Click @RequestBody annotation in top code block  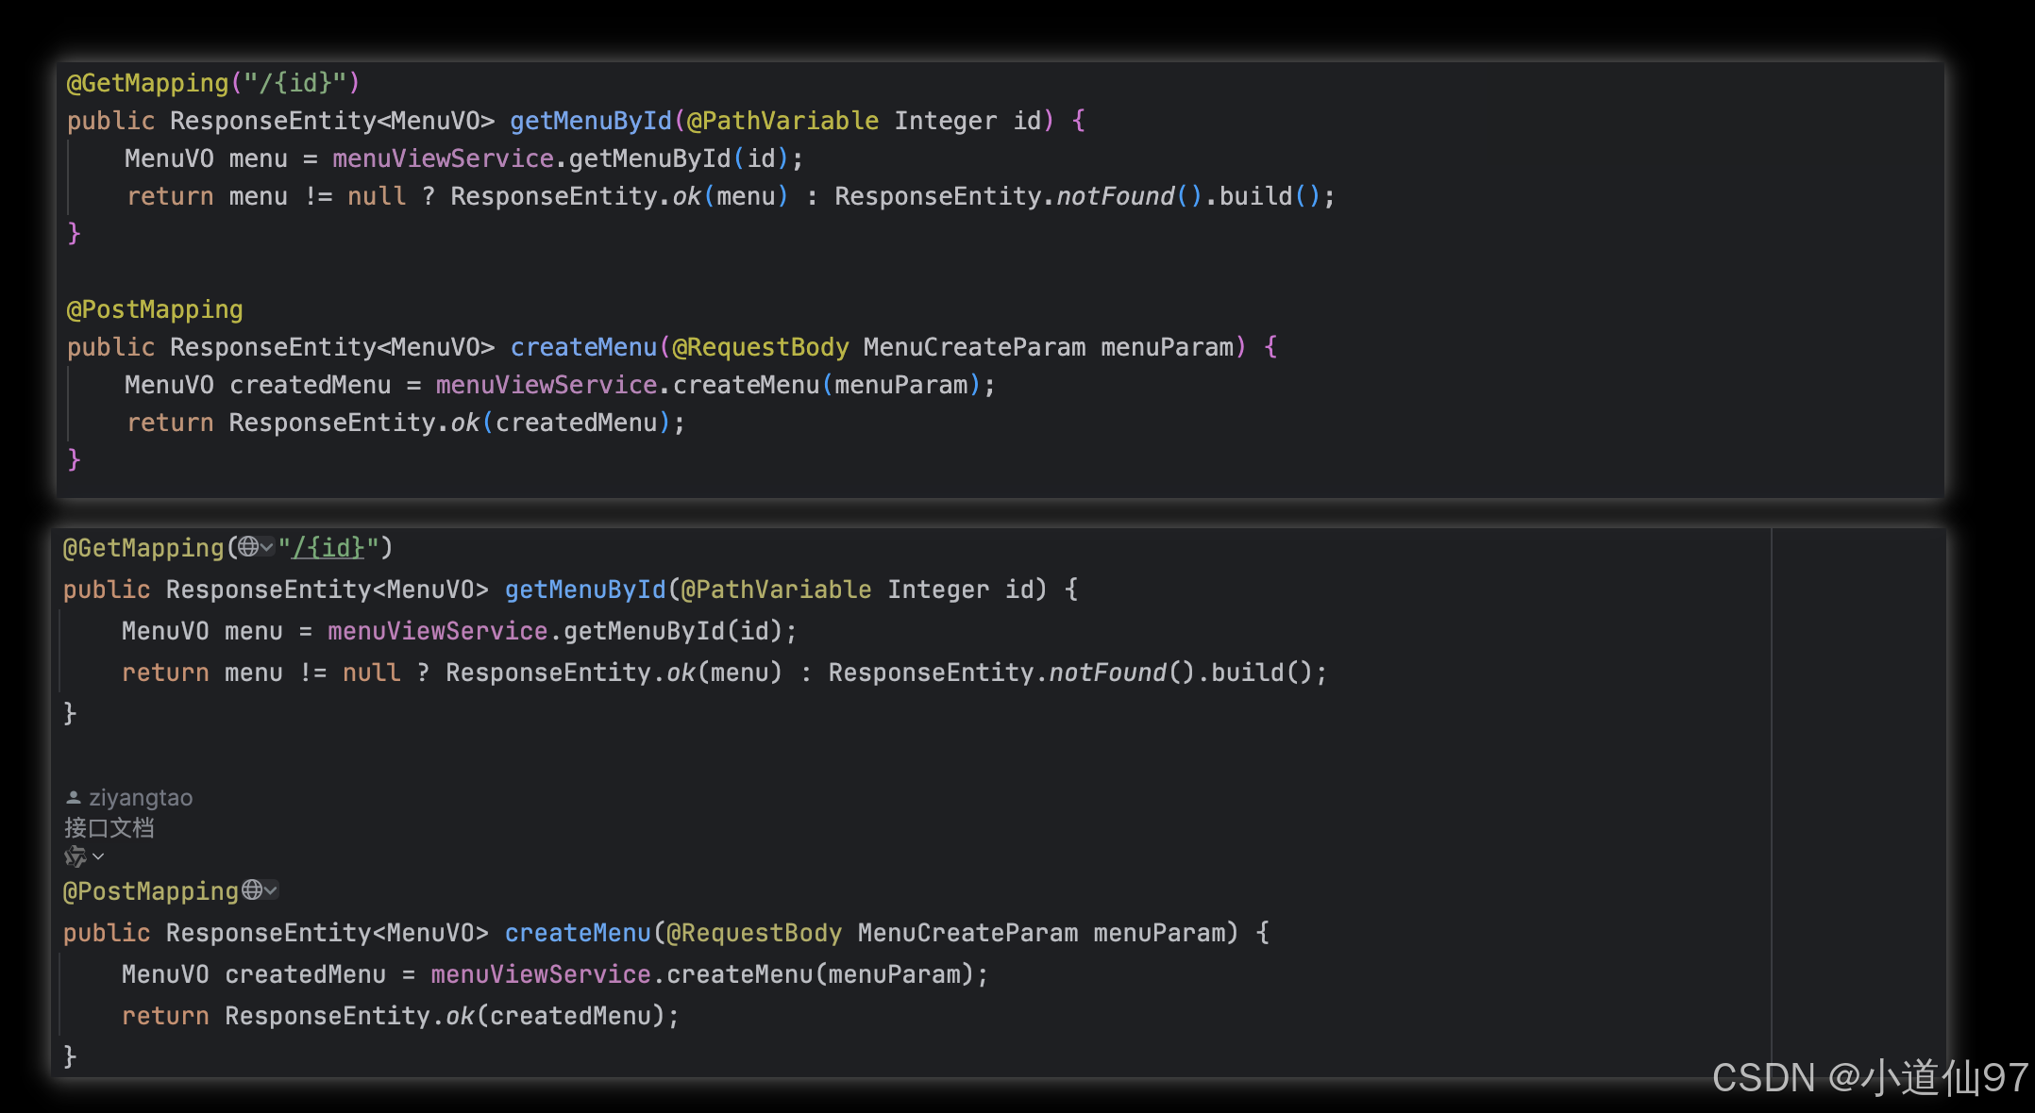tap(760, 347)
